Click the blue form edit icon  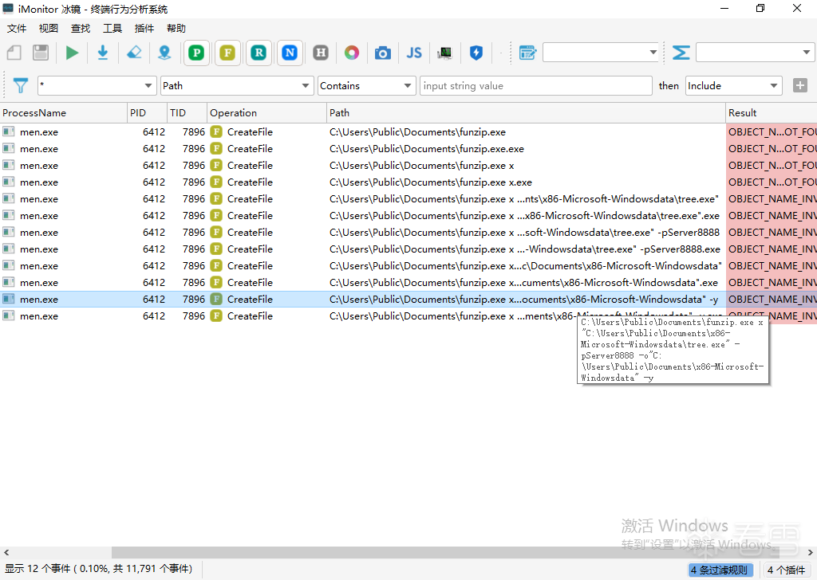[527, 53]
